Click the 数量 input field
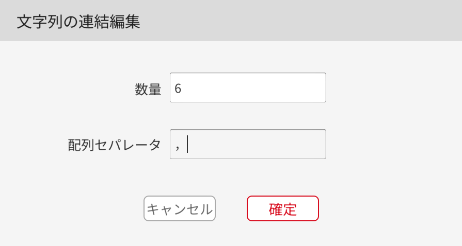Image resolution: width=462 pixels, height=246 pixels. [x=248, y=87]
